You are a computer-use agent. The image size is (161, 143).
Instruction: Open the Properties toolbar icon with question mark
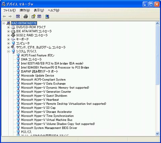pos(33,16)
